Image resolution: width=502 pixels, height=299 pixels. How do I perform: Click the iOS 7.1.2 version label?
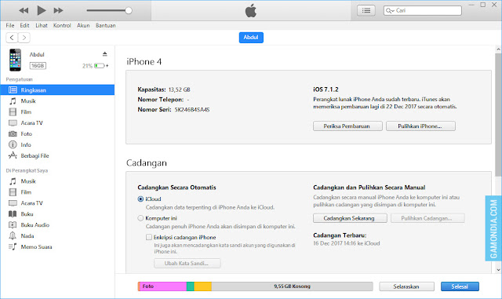(x=326, y=89)
